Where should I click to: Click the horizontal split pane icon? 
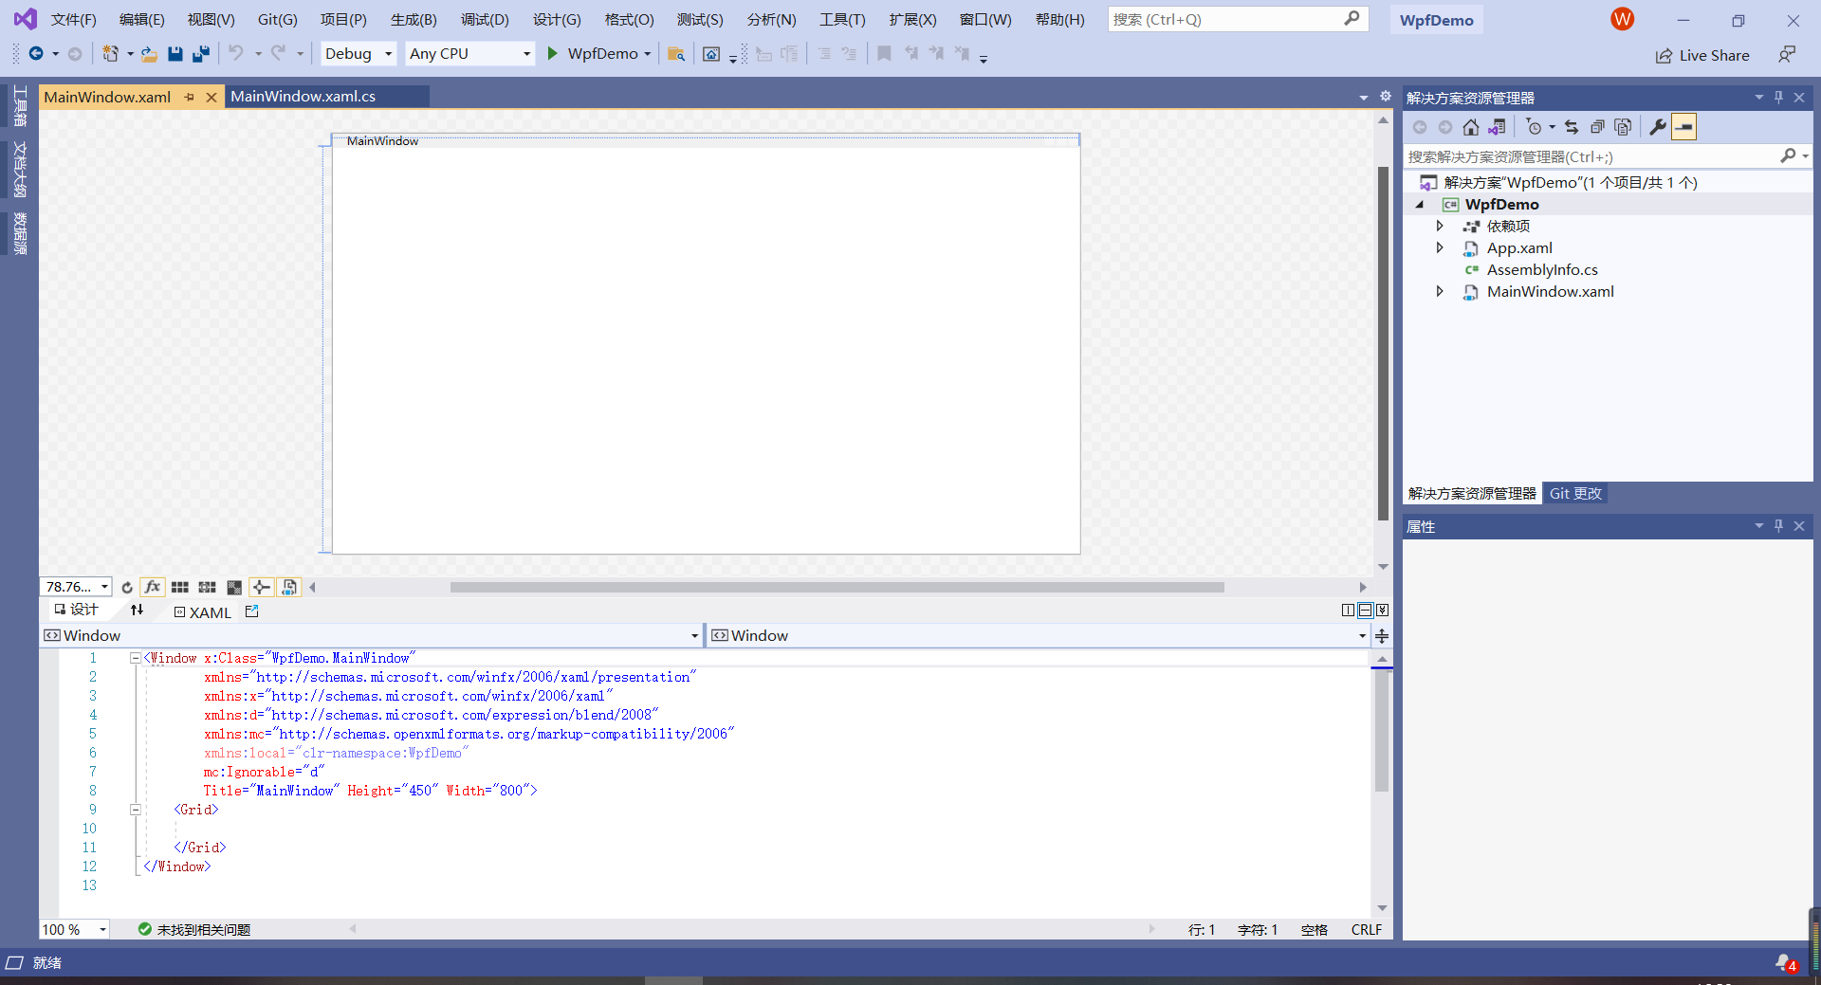1365,611
